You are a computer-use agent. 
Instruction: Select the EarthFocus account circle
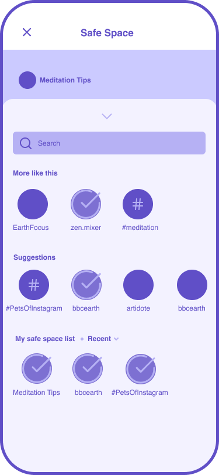coord(33,204)
